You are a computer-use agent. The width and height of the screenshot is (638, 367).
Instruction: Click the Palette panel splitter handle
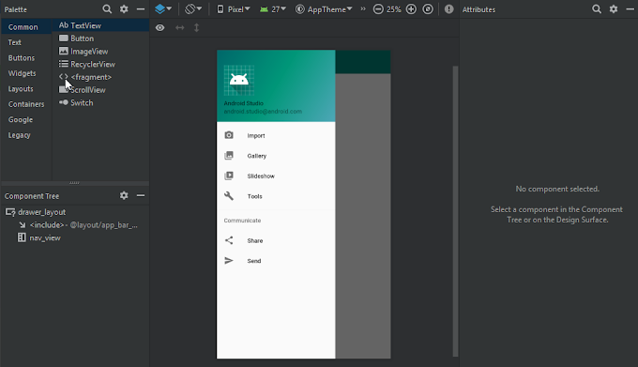point(74,183)
